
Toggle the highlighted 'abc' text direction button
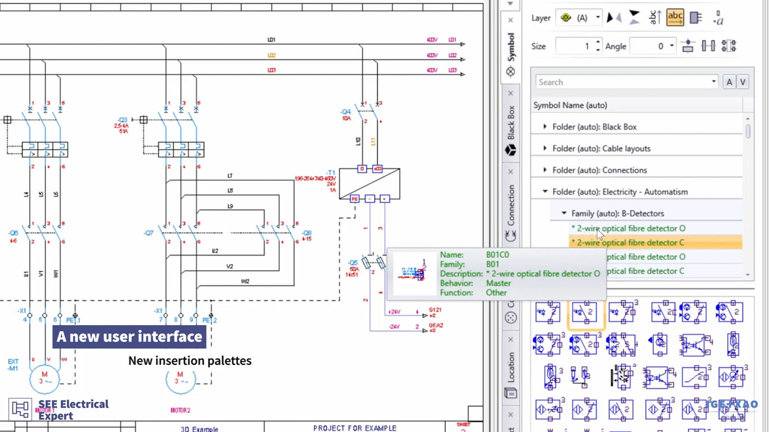point(675,18)
